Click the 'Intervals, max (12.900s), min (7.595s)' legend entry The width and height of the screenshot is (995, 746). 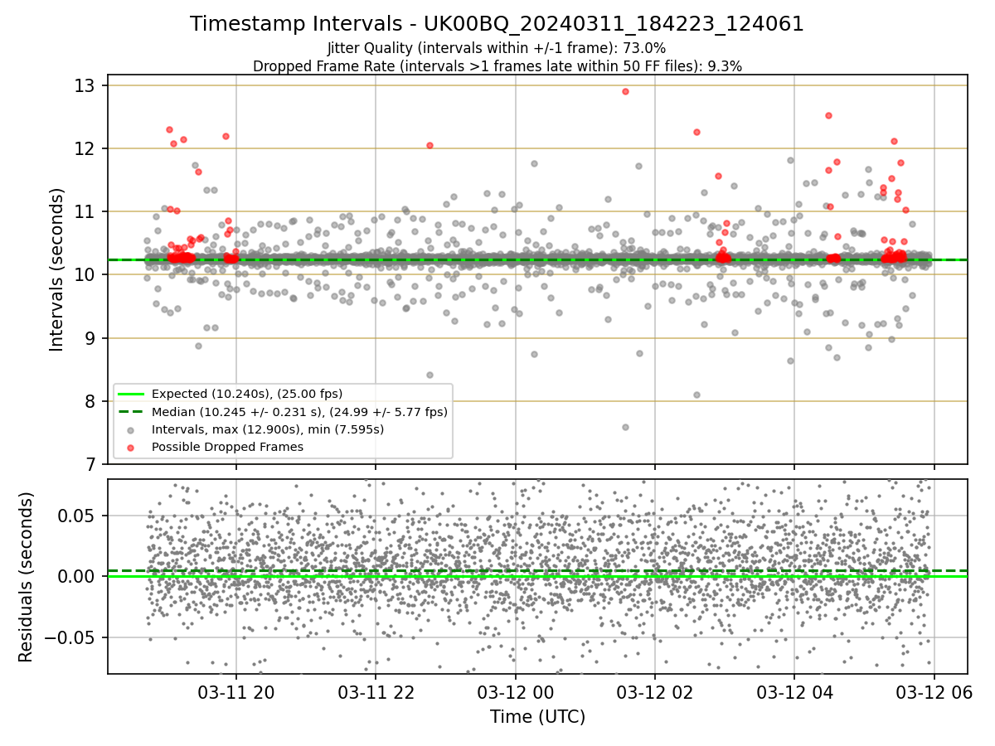point(268,429)
